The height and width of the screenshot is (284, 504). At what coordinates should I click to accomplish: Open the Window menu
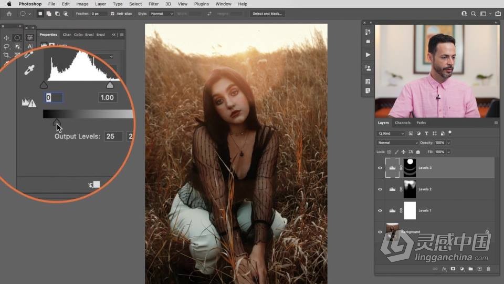(x=224, y=4)
